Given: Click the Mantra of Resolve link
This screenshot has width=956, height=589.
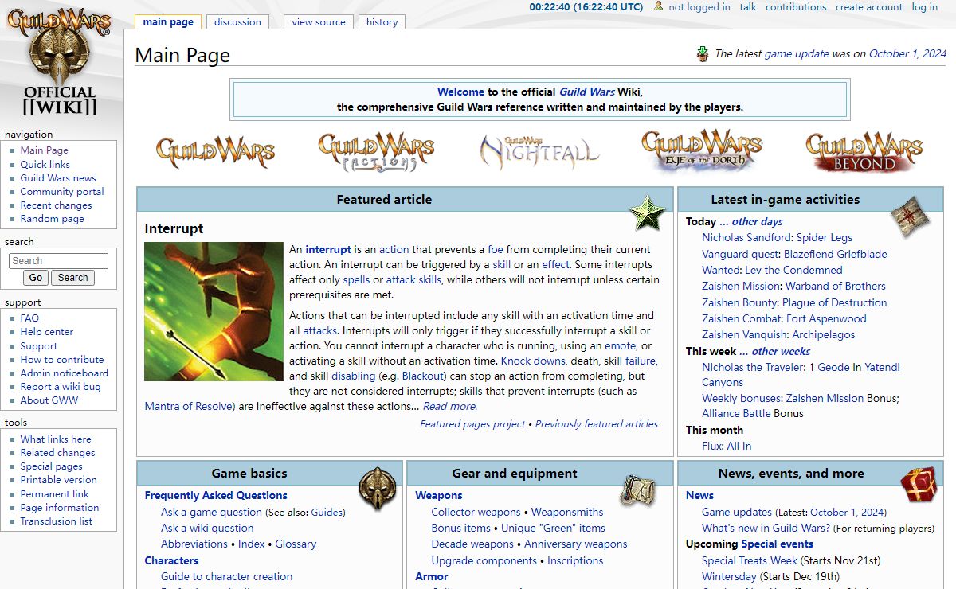Looking at the screenshot, I should pyautogui.click(x=190, y=406).
